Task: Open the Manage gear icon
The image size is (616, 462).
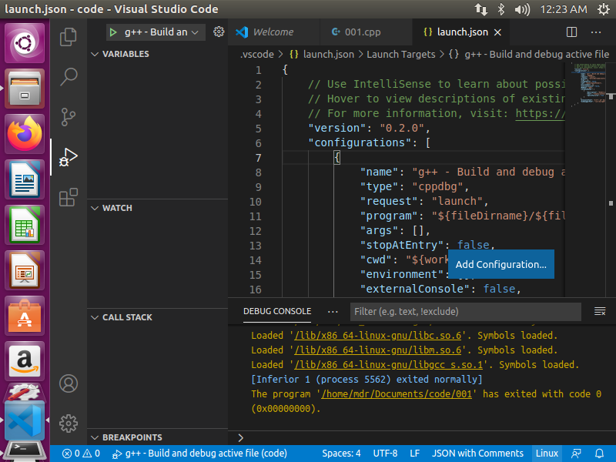Action: coord(69,423)
